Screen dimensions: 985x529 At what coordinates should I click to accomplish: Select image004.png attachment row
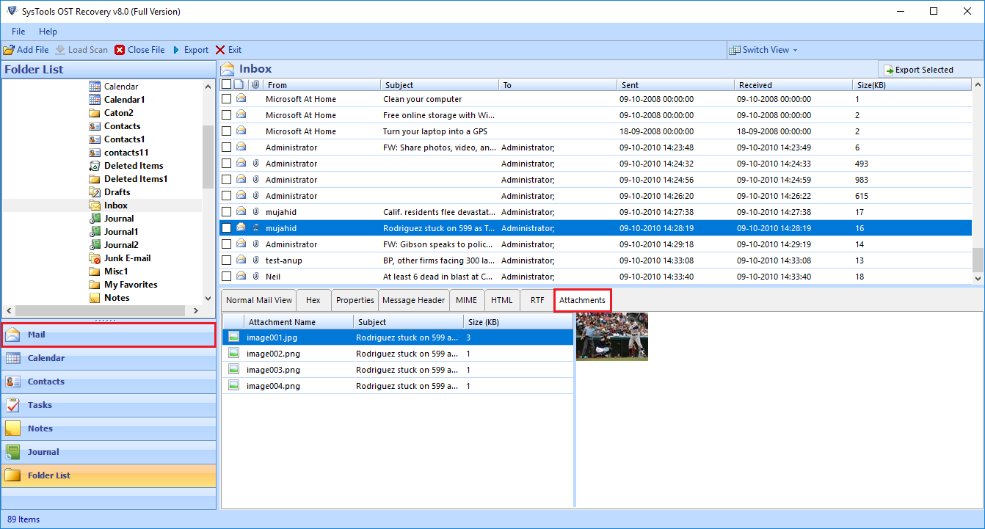tap(398, 386)
